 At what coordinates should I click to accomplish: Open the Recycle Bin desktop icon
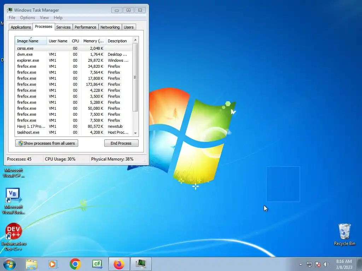click(x=344, y=235)
